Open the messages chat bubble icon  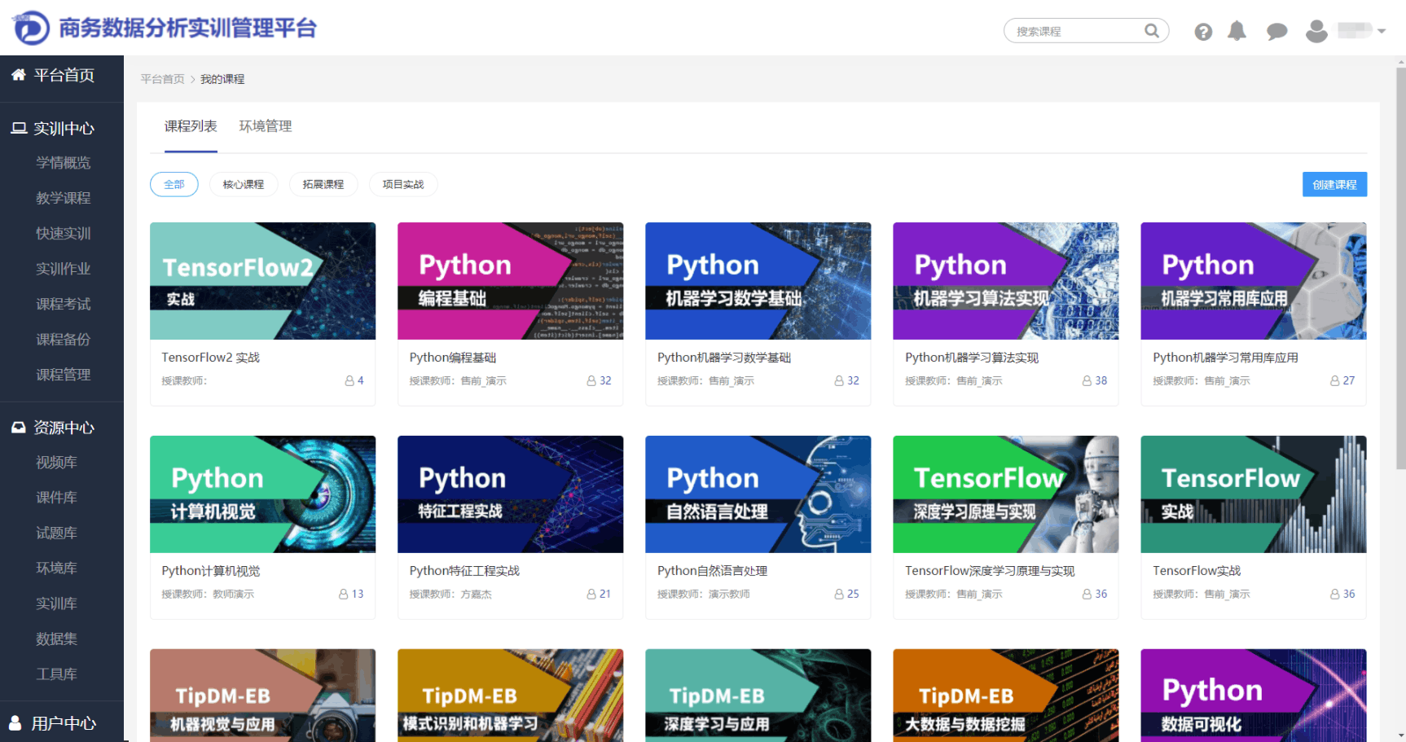1276,32
